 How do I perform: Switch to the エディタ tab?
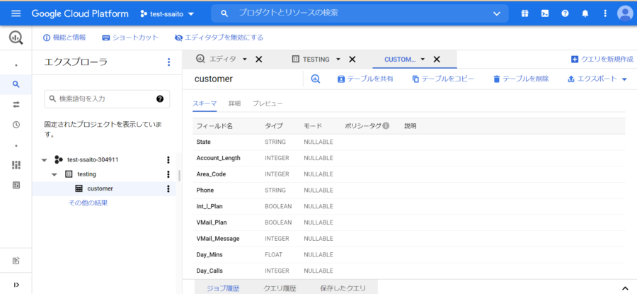click(222, 60)
